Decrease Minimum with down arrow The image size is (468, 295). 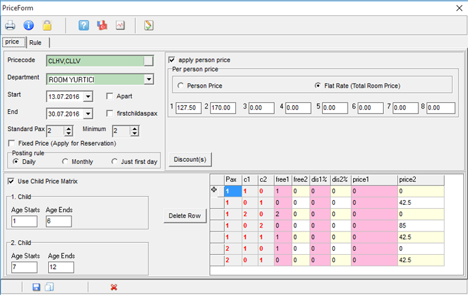tap(134, 133)
